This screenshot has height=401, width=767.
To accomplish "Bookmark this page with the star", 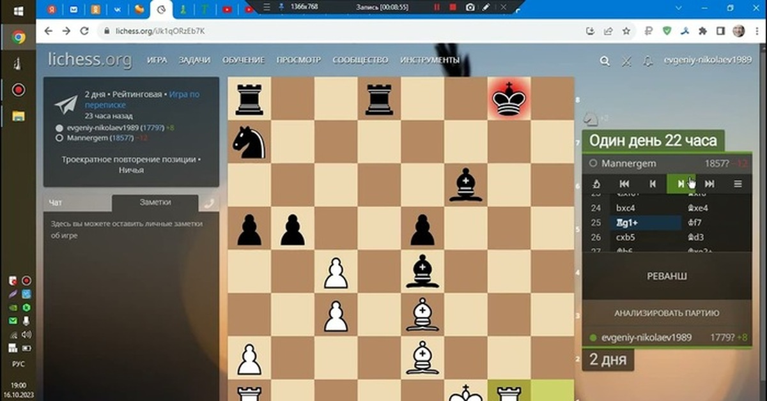I will point(626,31).
